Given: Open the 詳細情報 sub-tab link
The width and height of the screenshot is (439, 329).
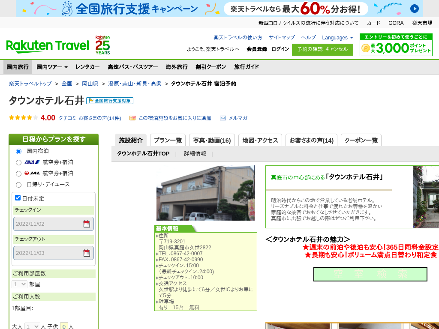Looking at the screenshot, I should 195,154.
